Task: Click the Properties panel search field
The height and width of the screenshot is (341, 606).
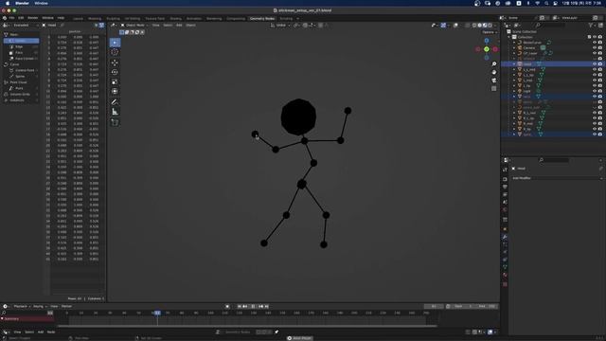Action: 553,160
